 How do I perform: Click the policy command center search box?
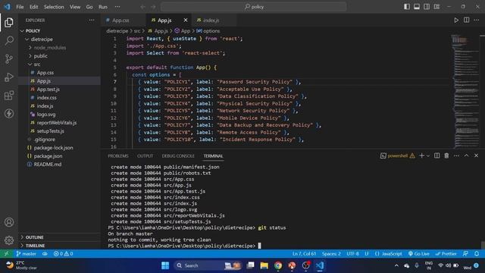pyautogui.click(x=254, y=7)
